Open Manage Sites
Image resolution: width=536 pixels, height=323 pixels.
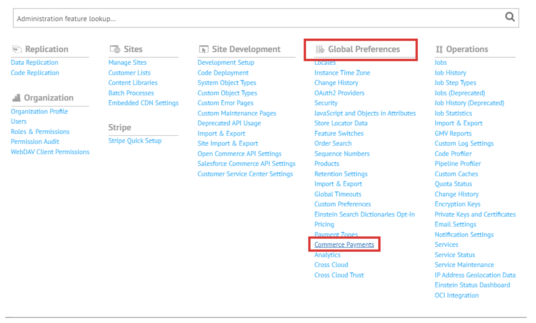pyautogui.click(x=127, y=63)
